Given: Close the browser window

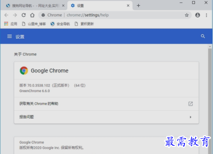Looking at the screenshot, I should (x=206, y=3).
